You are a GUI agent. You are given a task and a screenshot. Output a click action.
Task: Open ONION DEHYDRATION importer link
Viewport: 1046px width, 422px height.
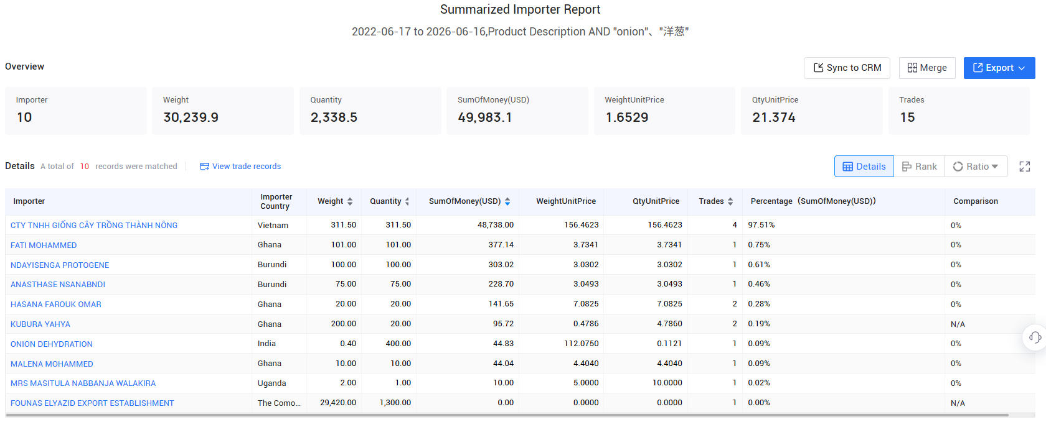52,344
